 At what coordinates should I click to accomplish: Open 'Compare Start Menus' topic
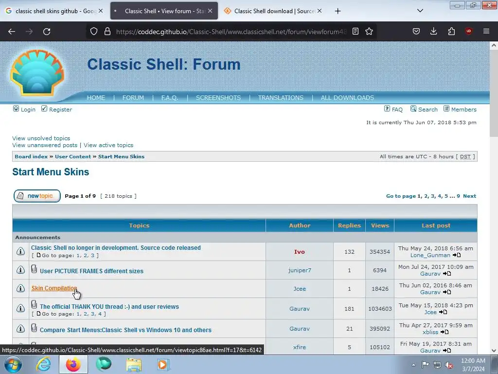(x=125, y=330)
